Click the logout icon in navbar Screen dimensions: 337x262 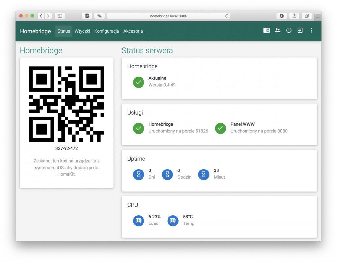pos(300,30)
